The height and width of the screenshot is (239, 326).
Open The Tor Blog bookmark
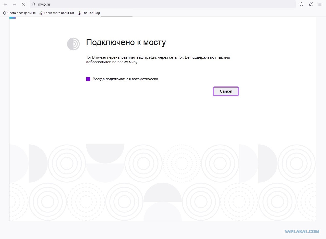(91, 13)
